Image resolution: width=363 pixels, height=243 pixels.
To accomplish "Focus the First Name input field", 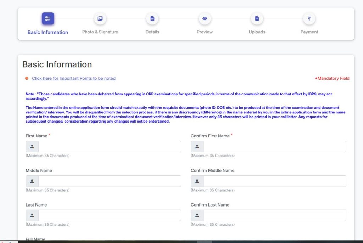I will (110, 147).
